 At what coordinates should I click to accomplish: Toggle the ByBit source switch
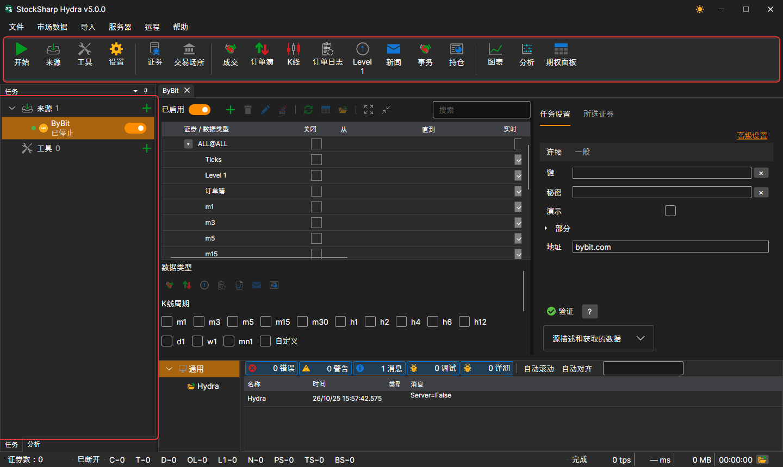(x=135, y=128)
